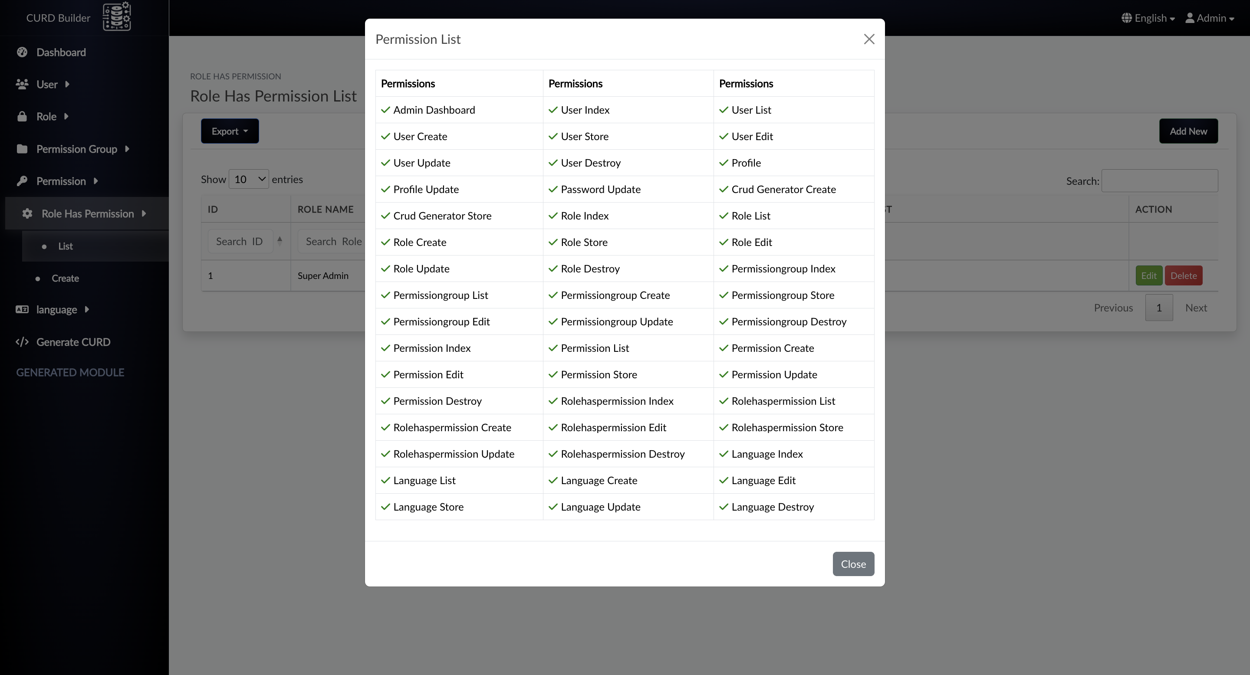Open the Admin account dropdown
The width and height of the screenshot is (1250, 675).
1210,18
